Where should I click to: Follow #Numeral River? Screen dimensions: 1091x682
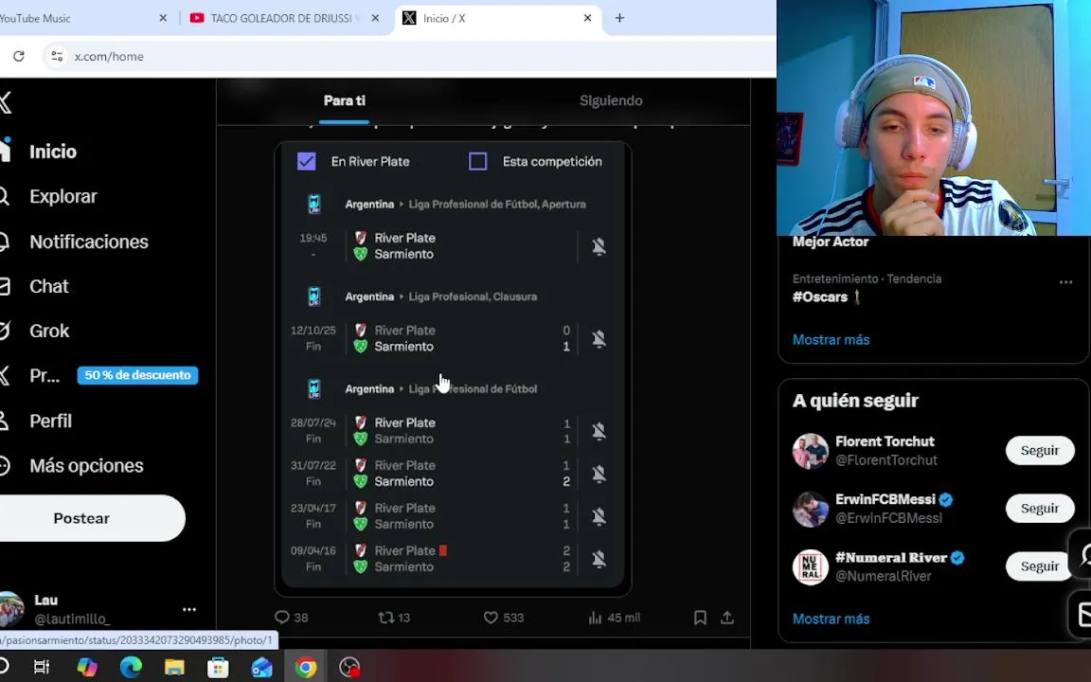1040,566
